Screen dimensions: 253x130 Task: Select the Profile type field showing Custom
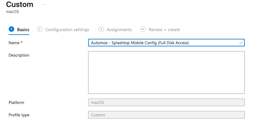[166, 115]
